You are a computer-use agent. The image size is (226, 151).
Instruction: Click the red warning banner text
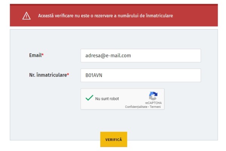106,16
